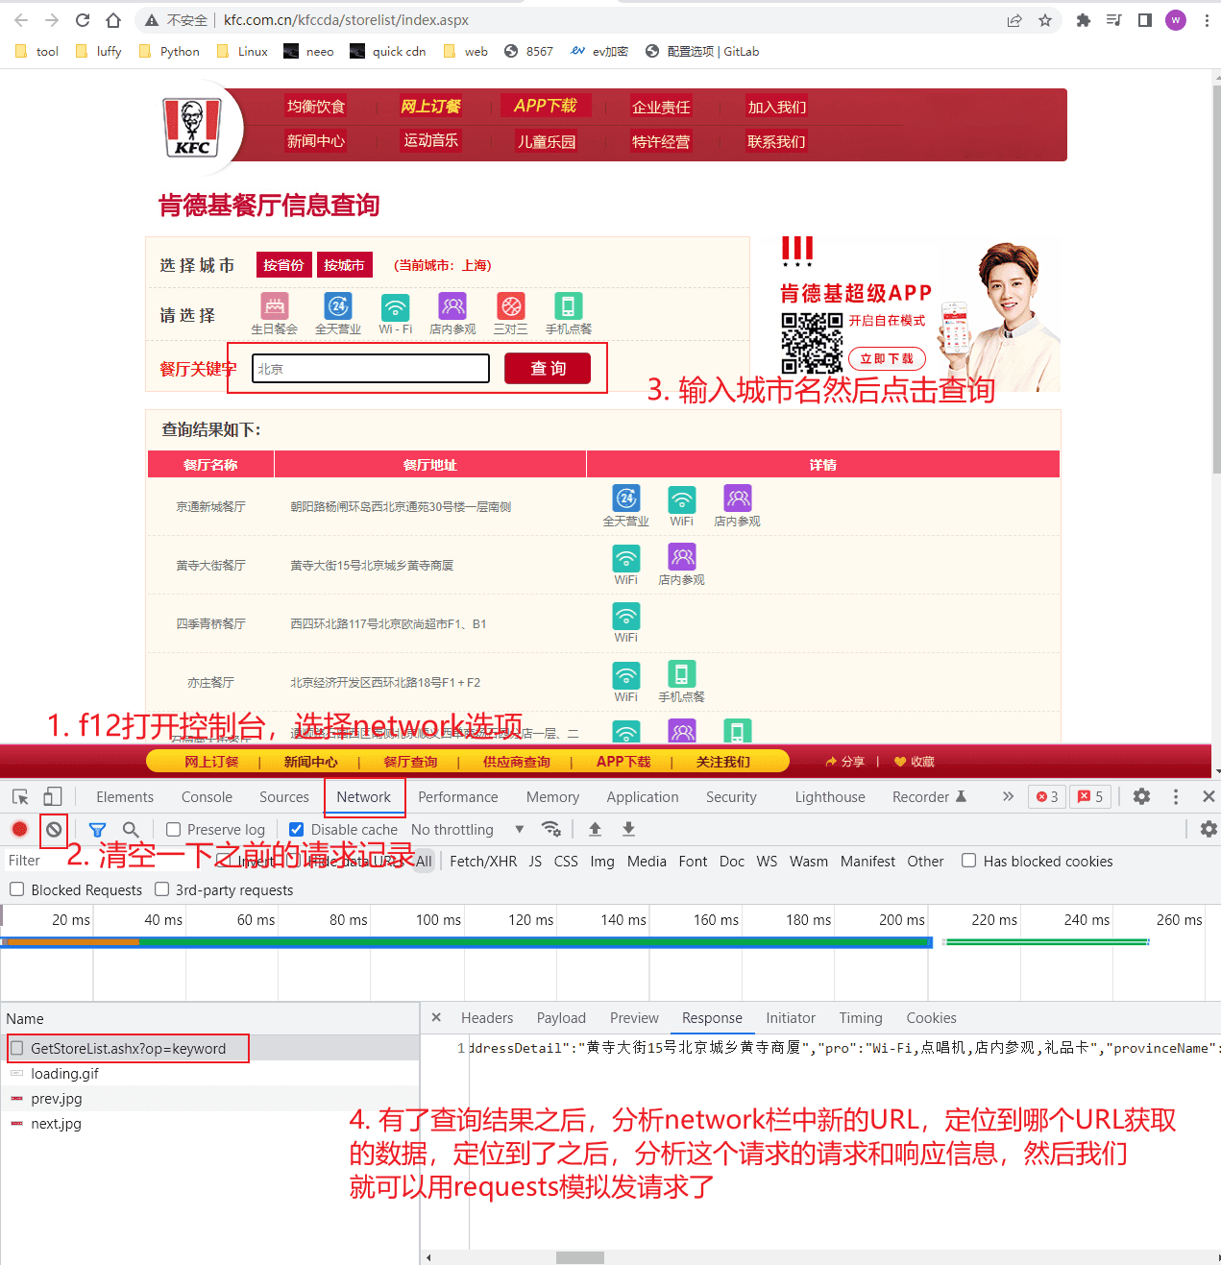Open DevTools settings gear icon
Image resolution: width=1221 pixels, height=1265 pixels.
click(x=1141, y=796)
